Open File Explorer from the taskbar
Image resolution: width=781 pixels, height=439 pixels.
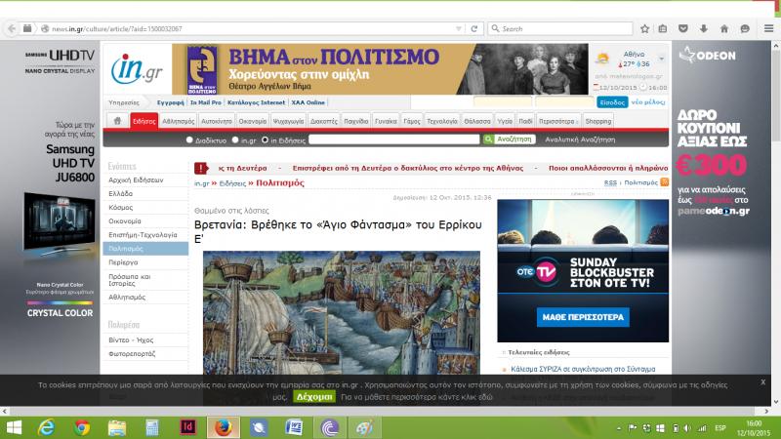coord(117,427)
